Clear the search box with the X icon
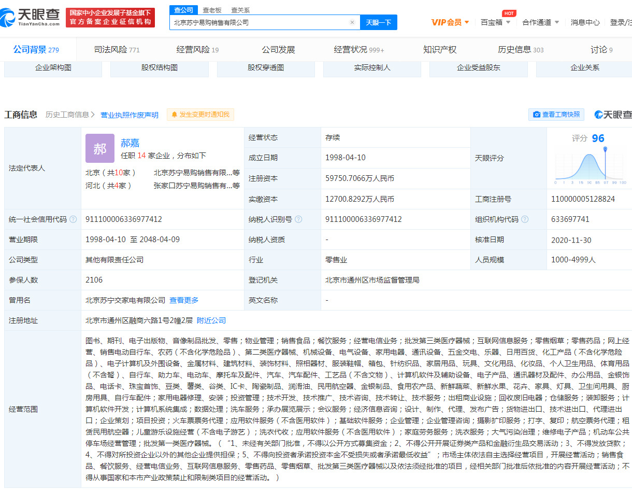The image size is (632, 491). coord(352,22)
